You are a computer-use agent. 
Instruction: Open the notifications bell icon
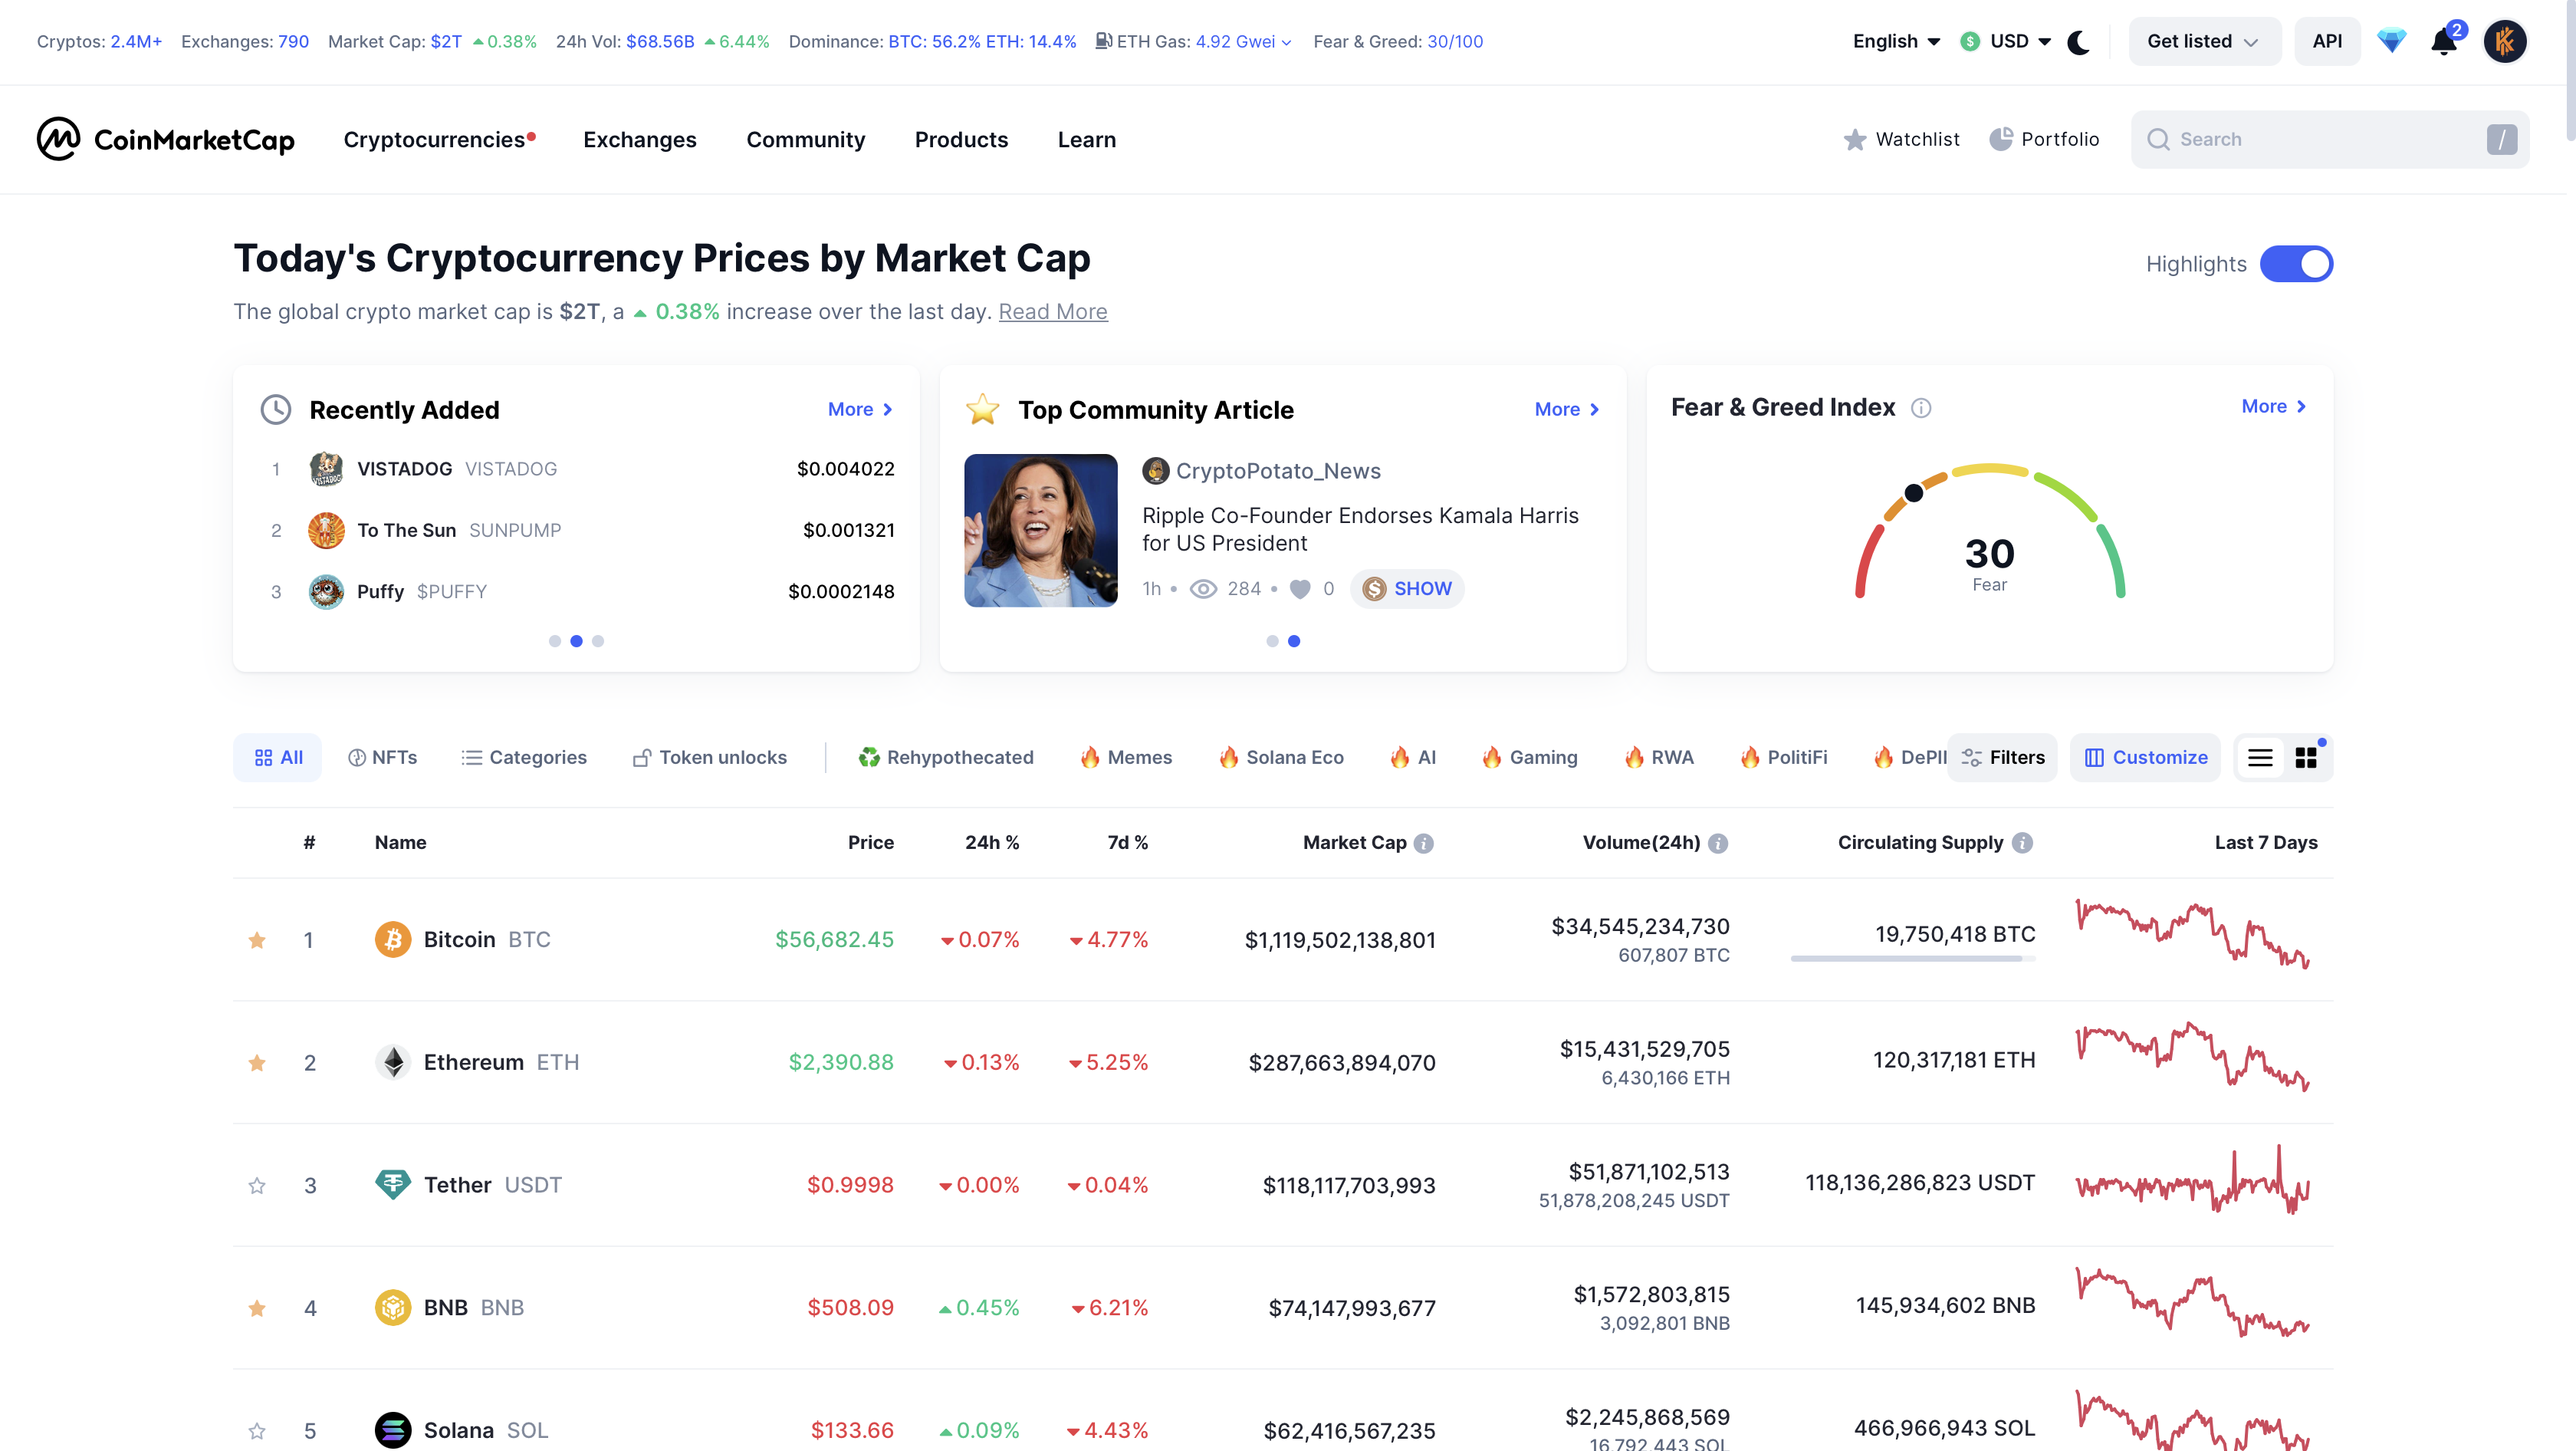pyautogui.click(x=2443, y=42)
